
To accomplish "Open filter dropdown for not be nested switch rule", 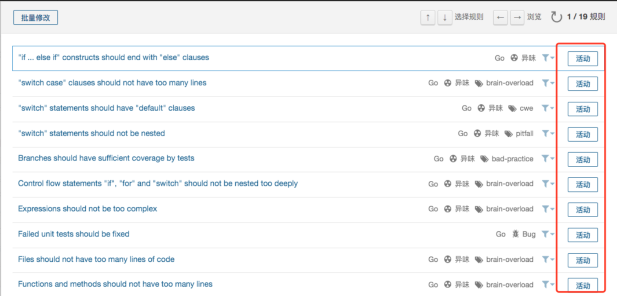I will click(x=548, y=133).
